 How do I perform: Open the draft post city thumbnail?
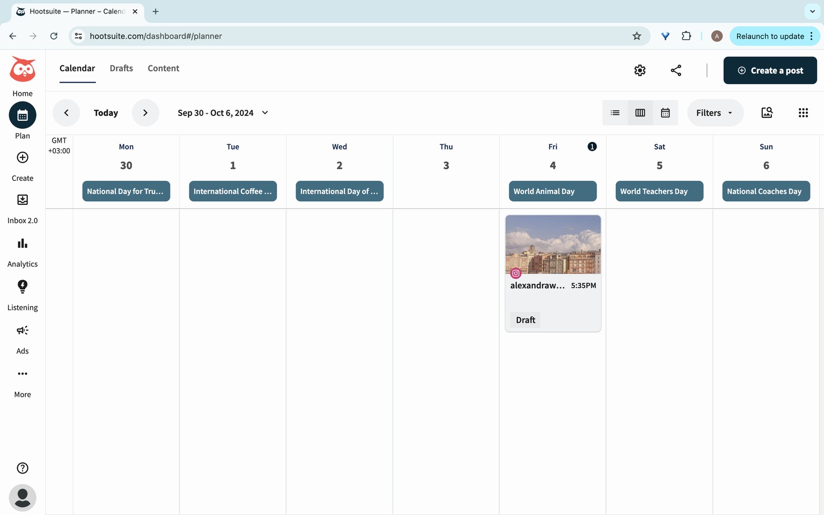tap(553, 244)
